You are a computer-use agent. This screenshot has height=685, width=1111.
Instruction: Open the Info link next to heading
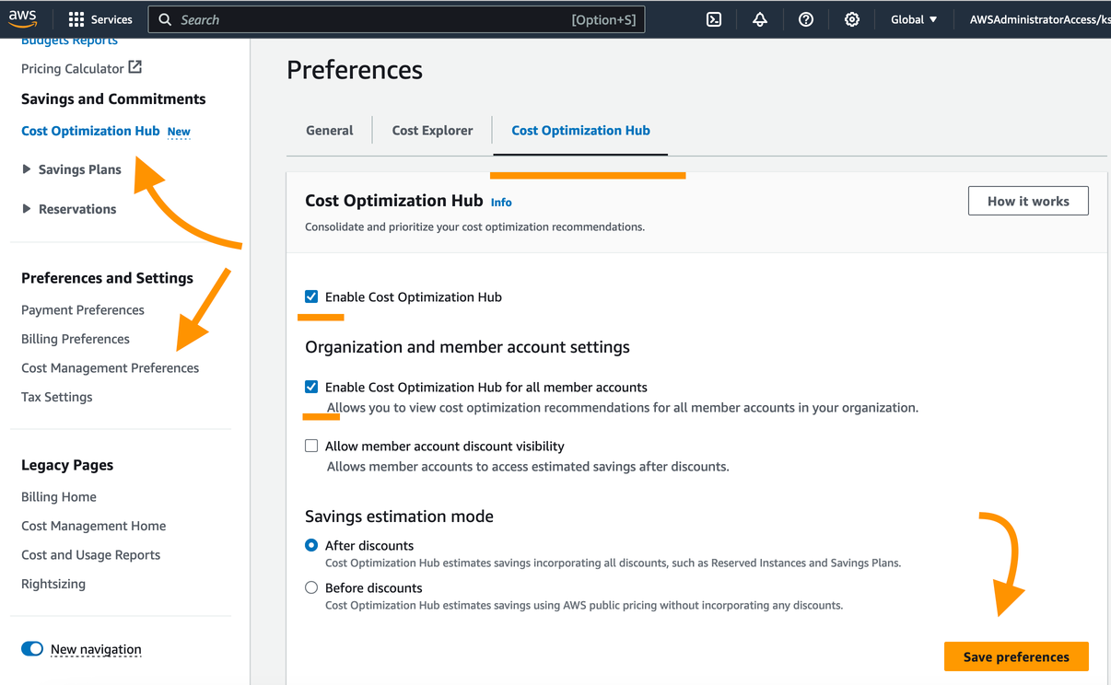click(x=501, y=203)
